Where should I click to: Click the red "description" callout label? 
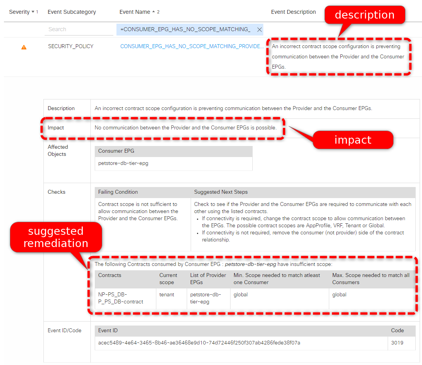[x=364, y=15]
